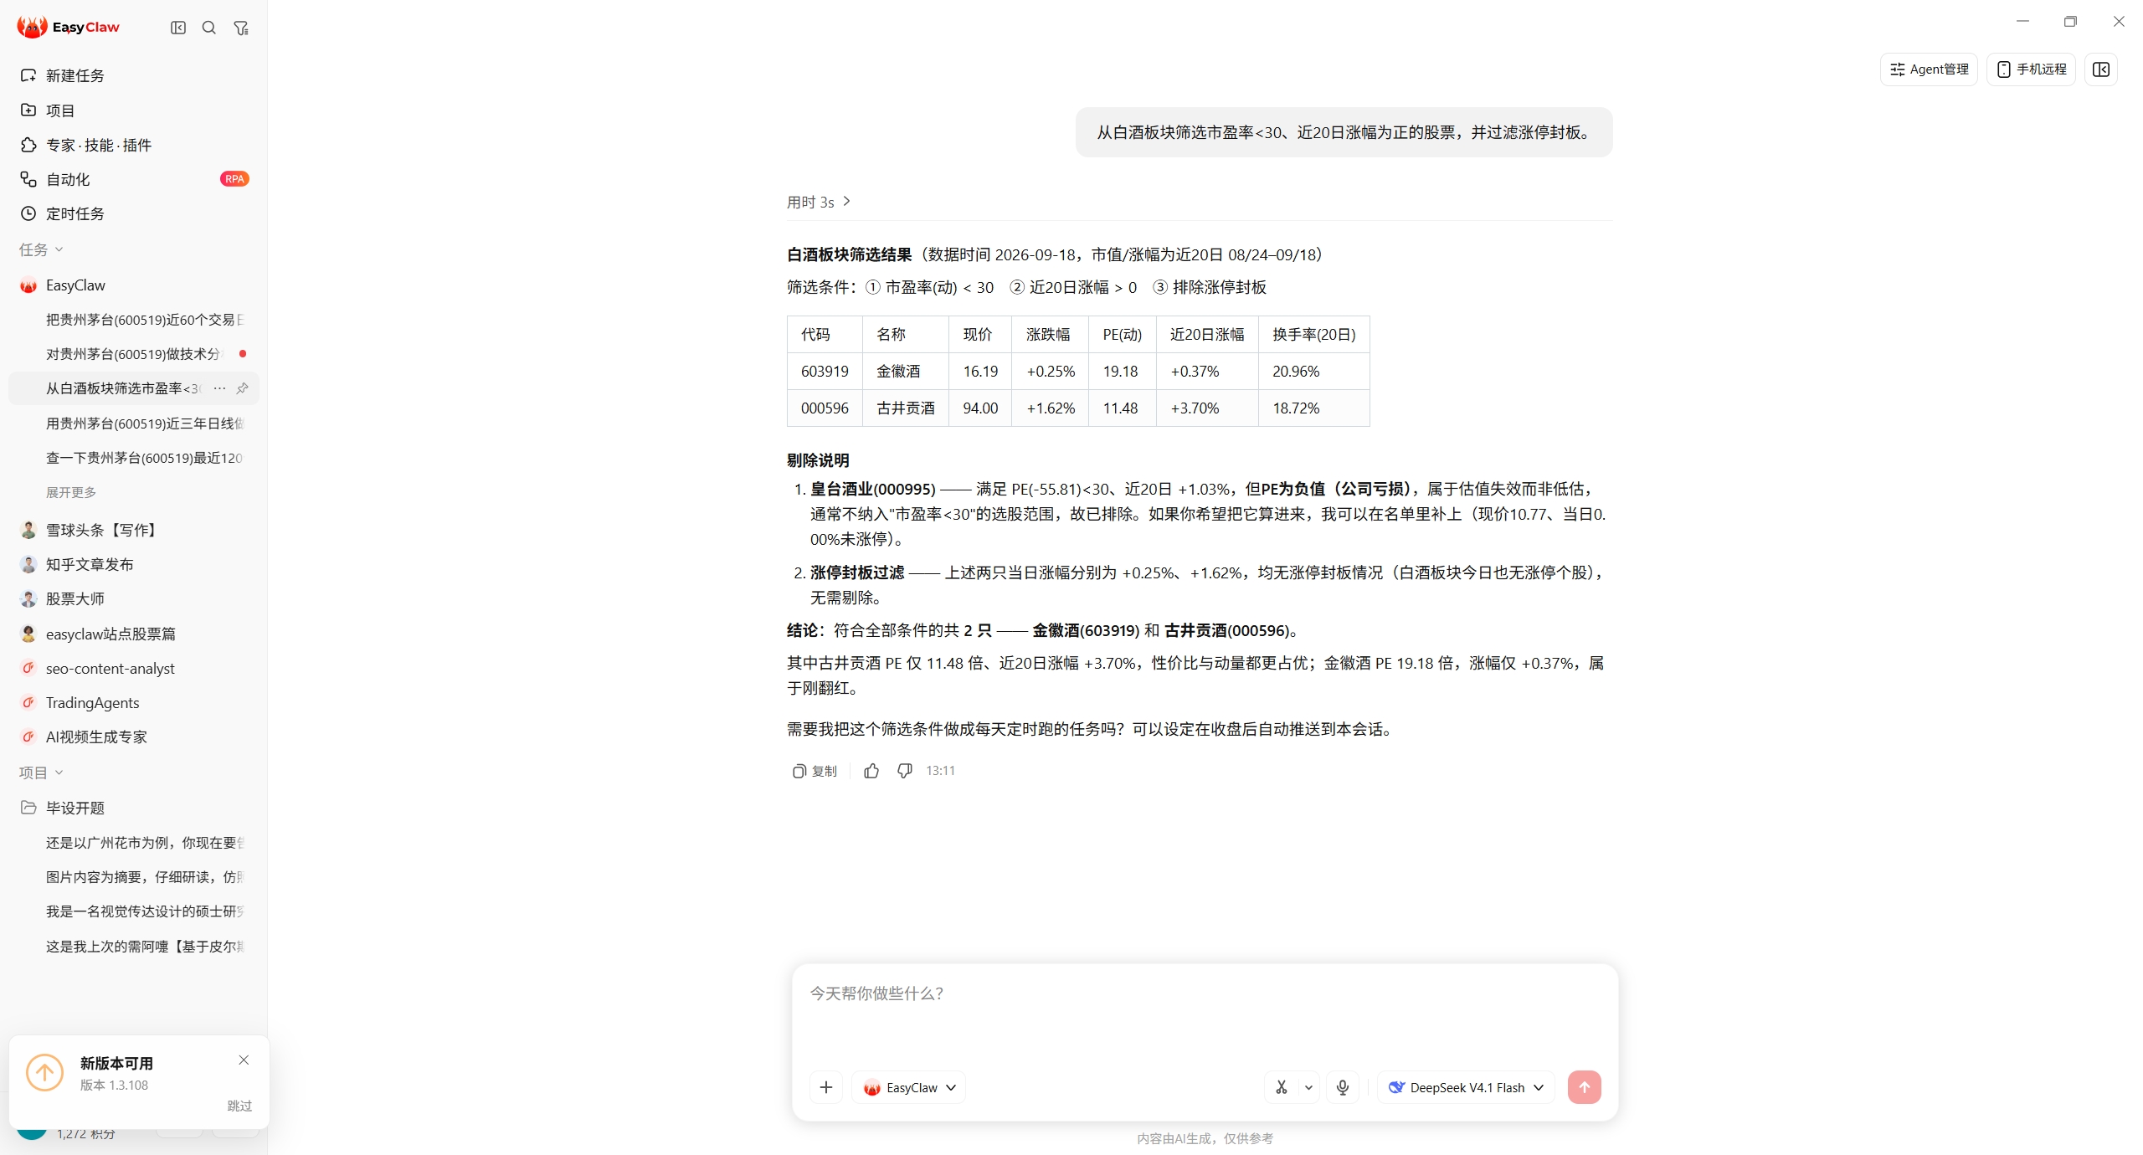The height and width of the screenshot is (1155, 2143).
Task: Click table cell 古井贡酒
Action: tap(906, 408)
